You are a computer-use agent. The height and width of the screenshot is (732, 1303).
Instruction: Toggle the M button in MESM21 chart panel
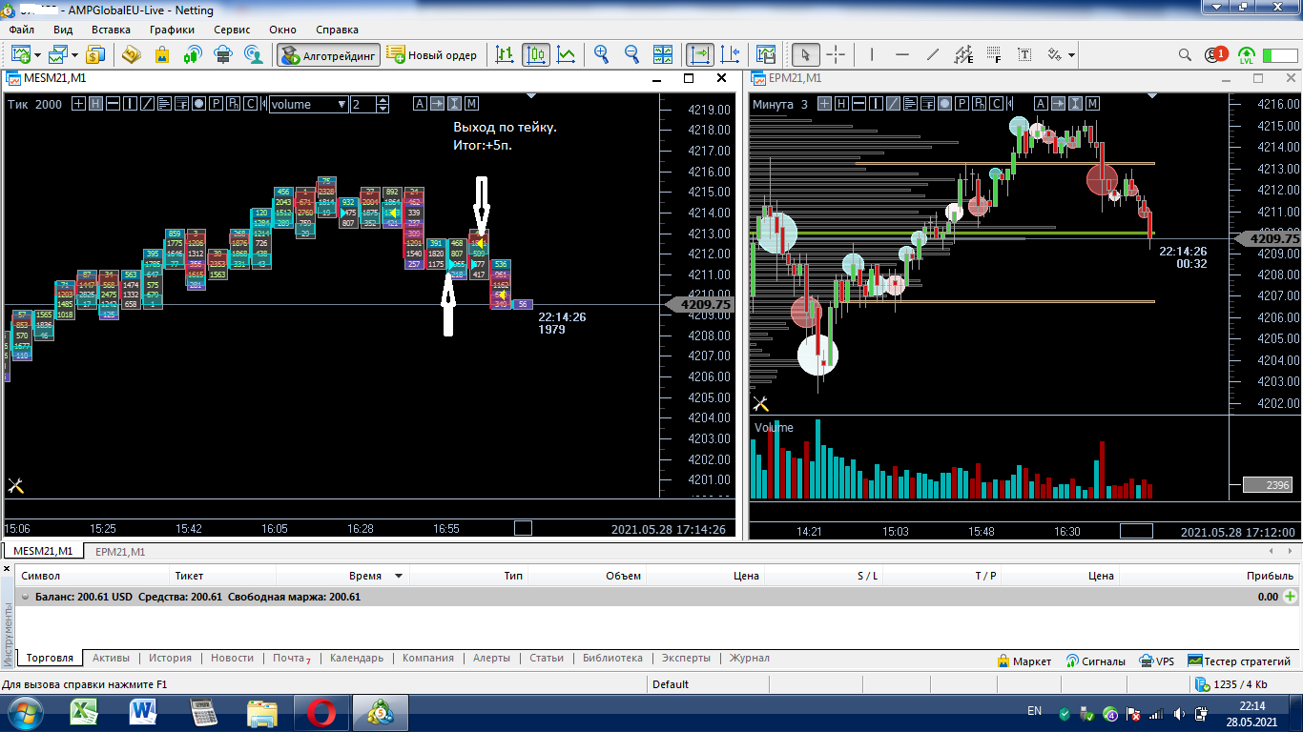(x=471, y=104)
